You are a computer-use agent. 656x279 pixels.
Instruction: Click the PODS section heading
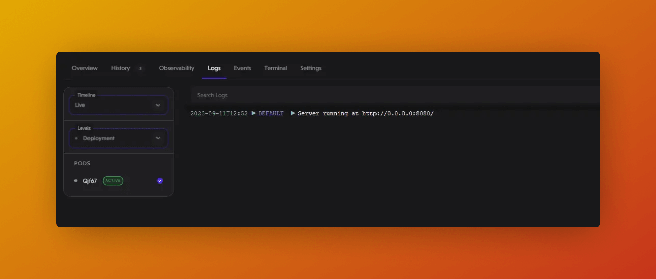coord(82,163)
